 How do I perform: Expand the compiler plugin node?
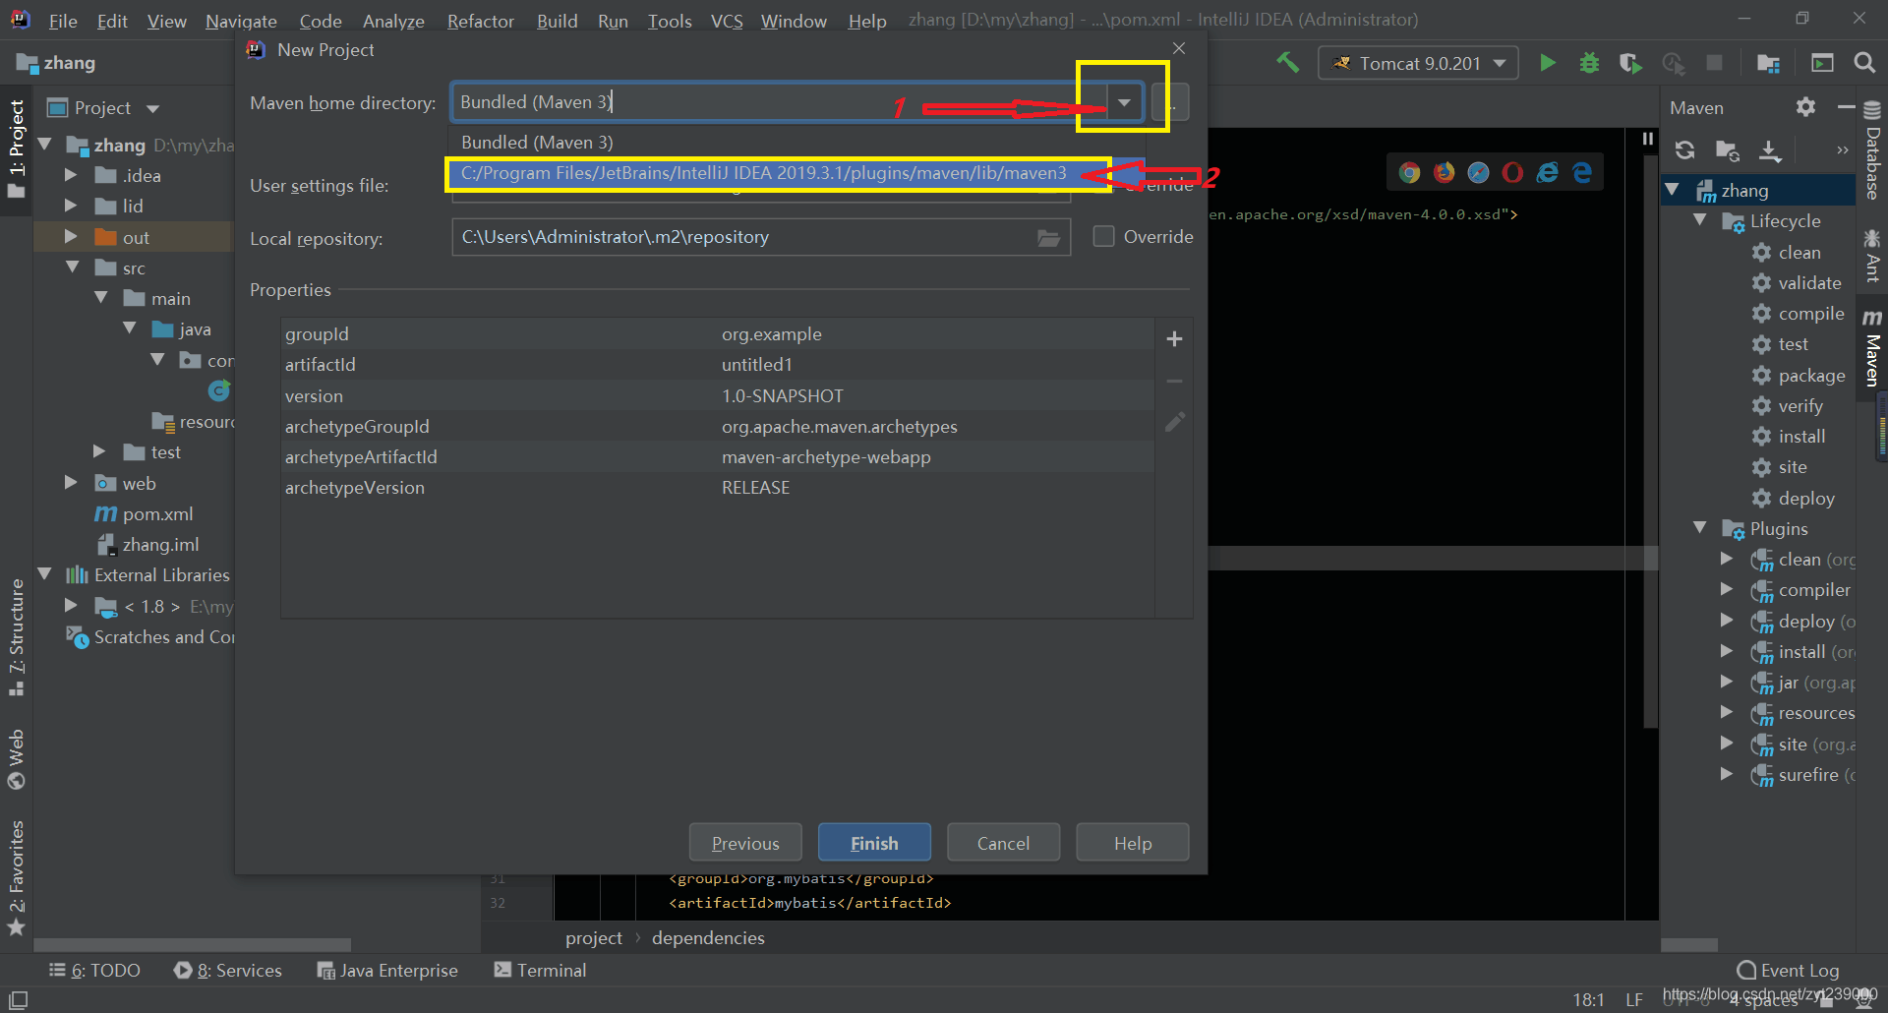[x=1727, y=590]
